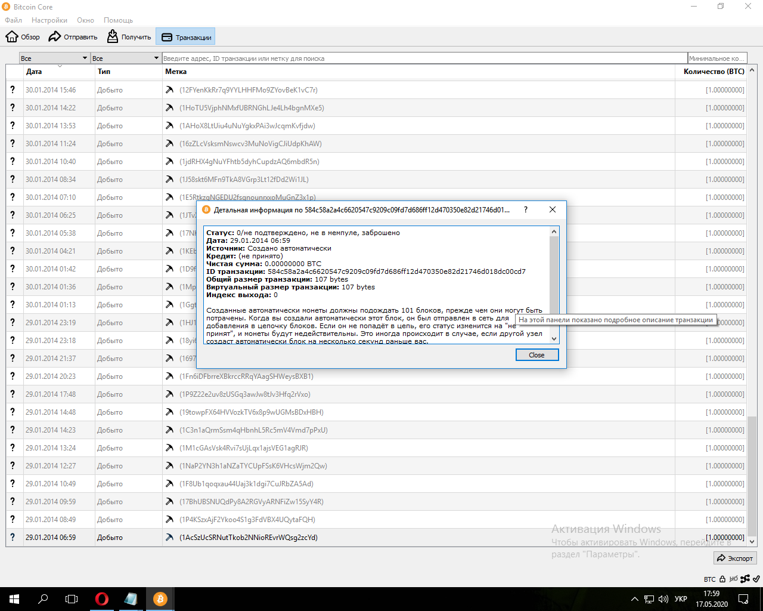Click the status question icon for 29.01.2014 20:23
Image resolution: width=763 pixels, height=611 pixels.
pos(13,377)
